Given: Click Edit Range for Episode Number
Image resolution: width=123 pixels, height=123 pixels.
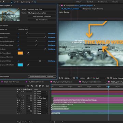Looking at the screenshot, I should click(52, 33).
